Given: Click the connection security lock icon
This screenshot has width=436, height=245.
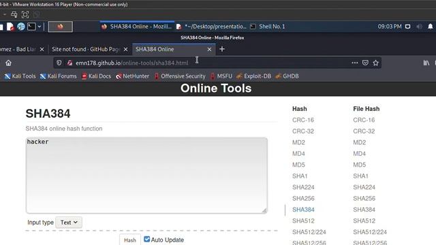Looking at the screenshot, I should coord(69,63).
